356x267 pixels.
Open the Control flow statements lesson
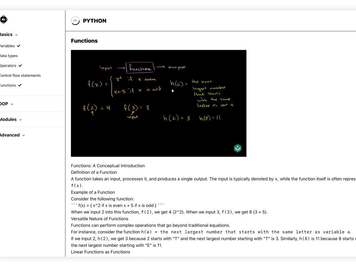tap(20, 75)
